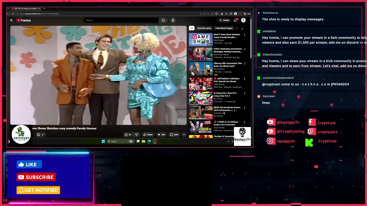The height and width of the screenshot is (206, 367).
Task: Open the 528Hz meditation video thumbnail
Action: point(201,54)
